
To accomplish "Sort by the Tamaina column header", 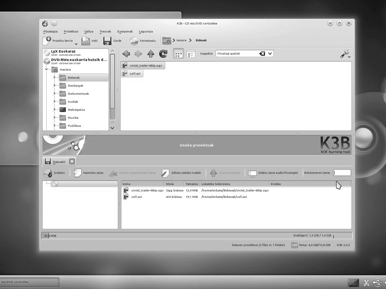I will (191, 184).
